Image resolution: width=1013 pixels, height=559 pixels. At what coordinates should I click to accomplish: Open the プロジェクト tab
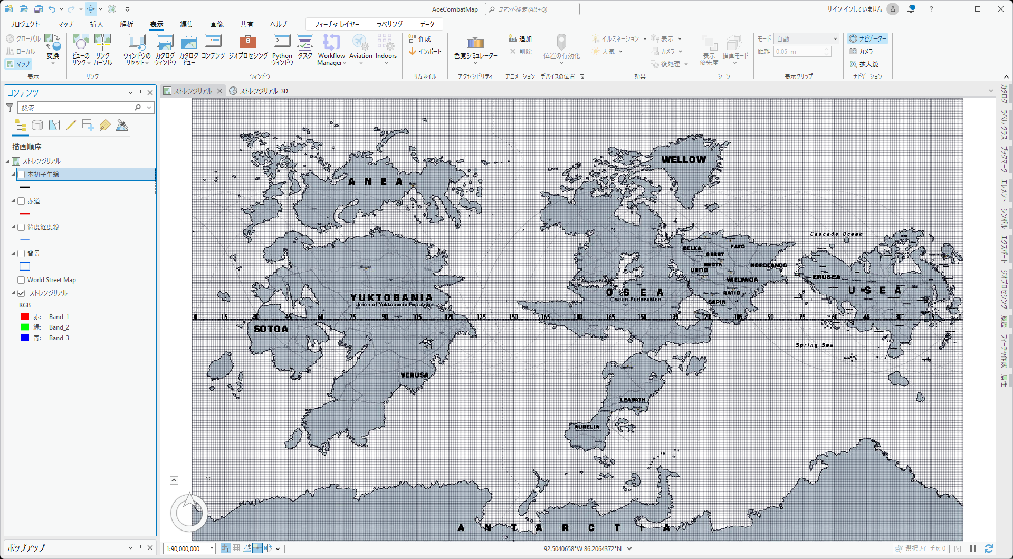25,24
